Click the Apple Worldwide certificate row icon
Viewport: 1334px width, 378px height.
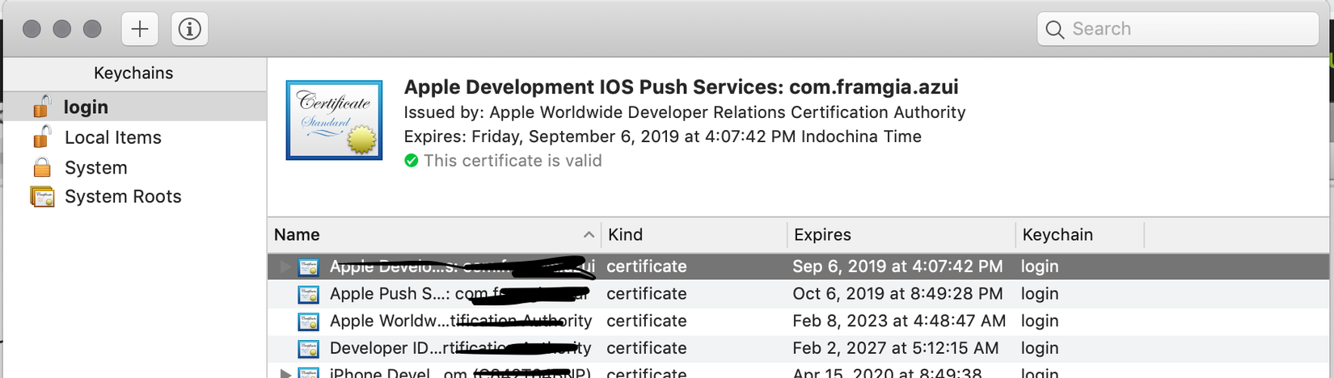tap(308, 321)
